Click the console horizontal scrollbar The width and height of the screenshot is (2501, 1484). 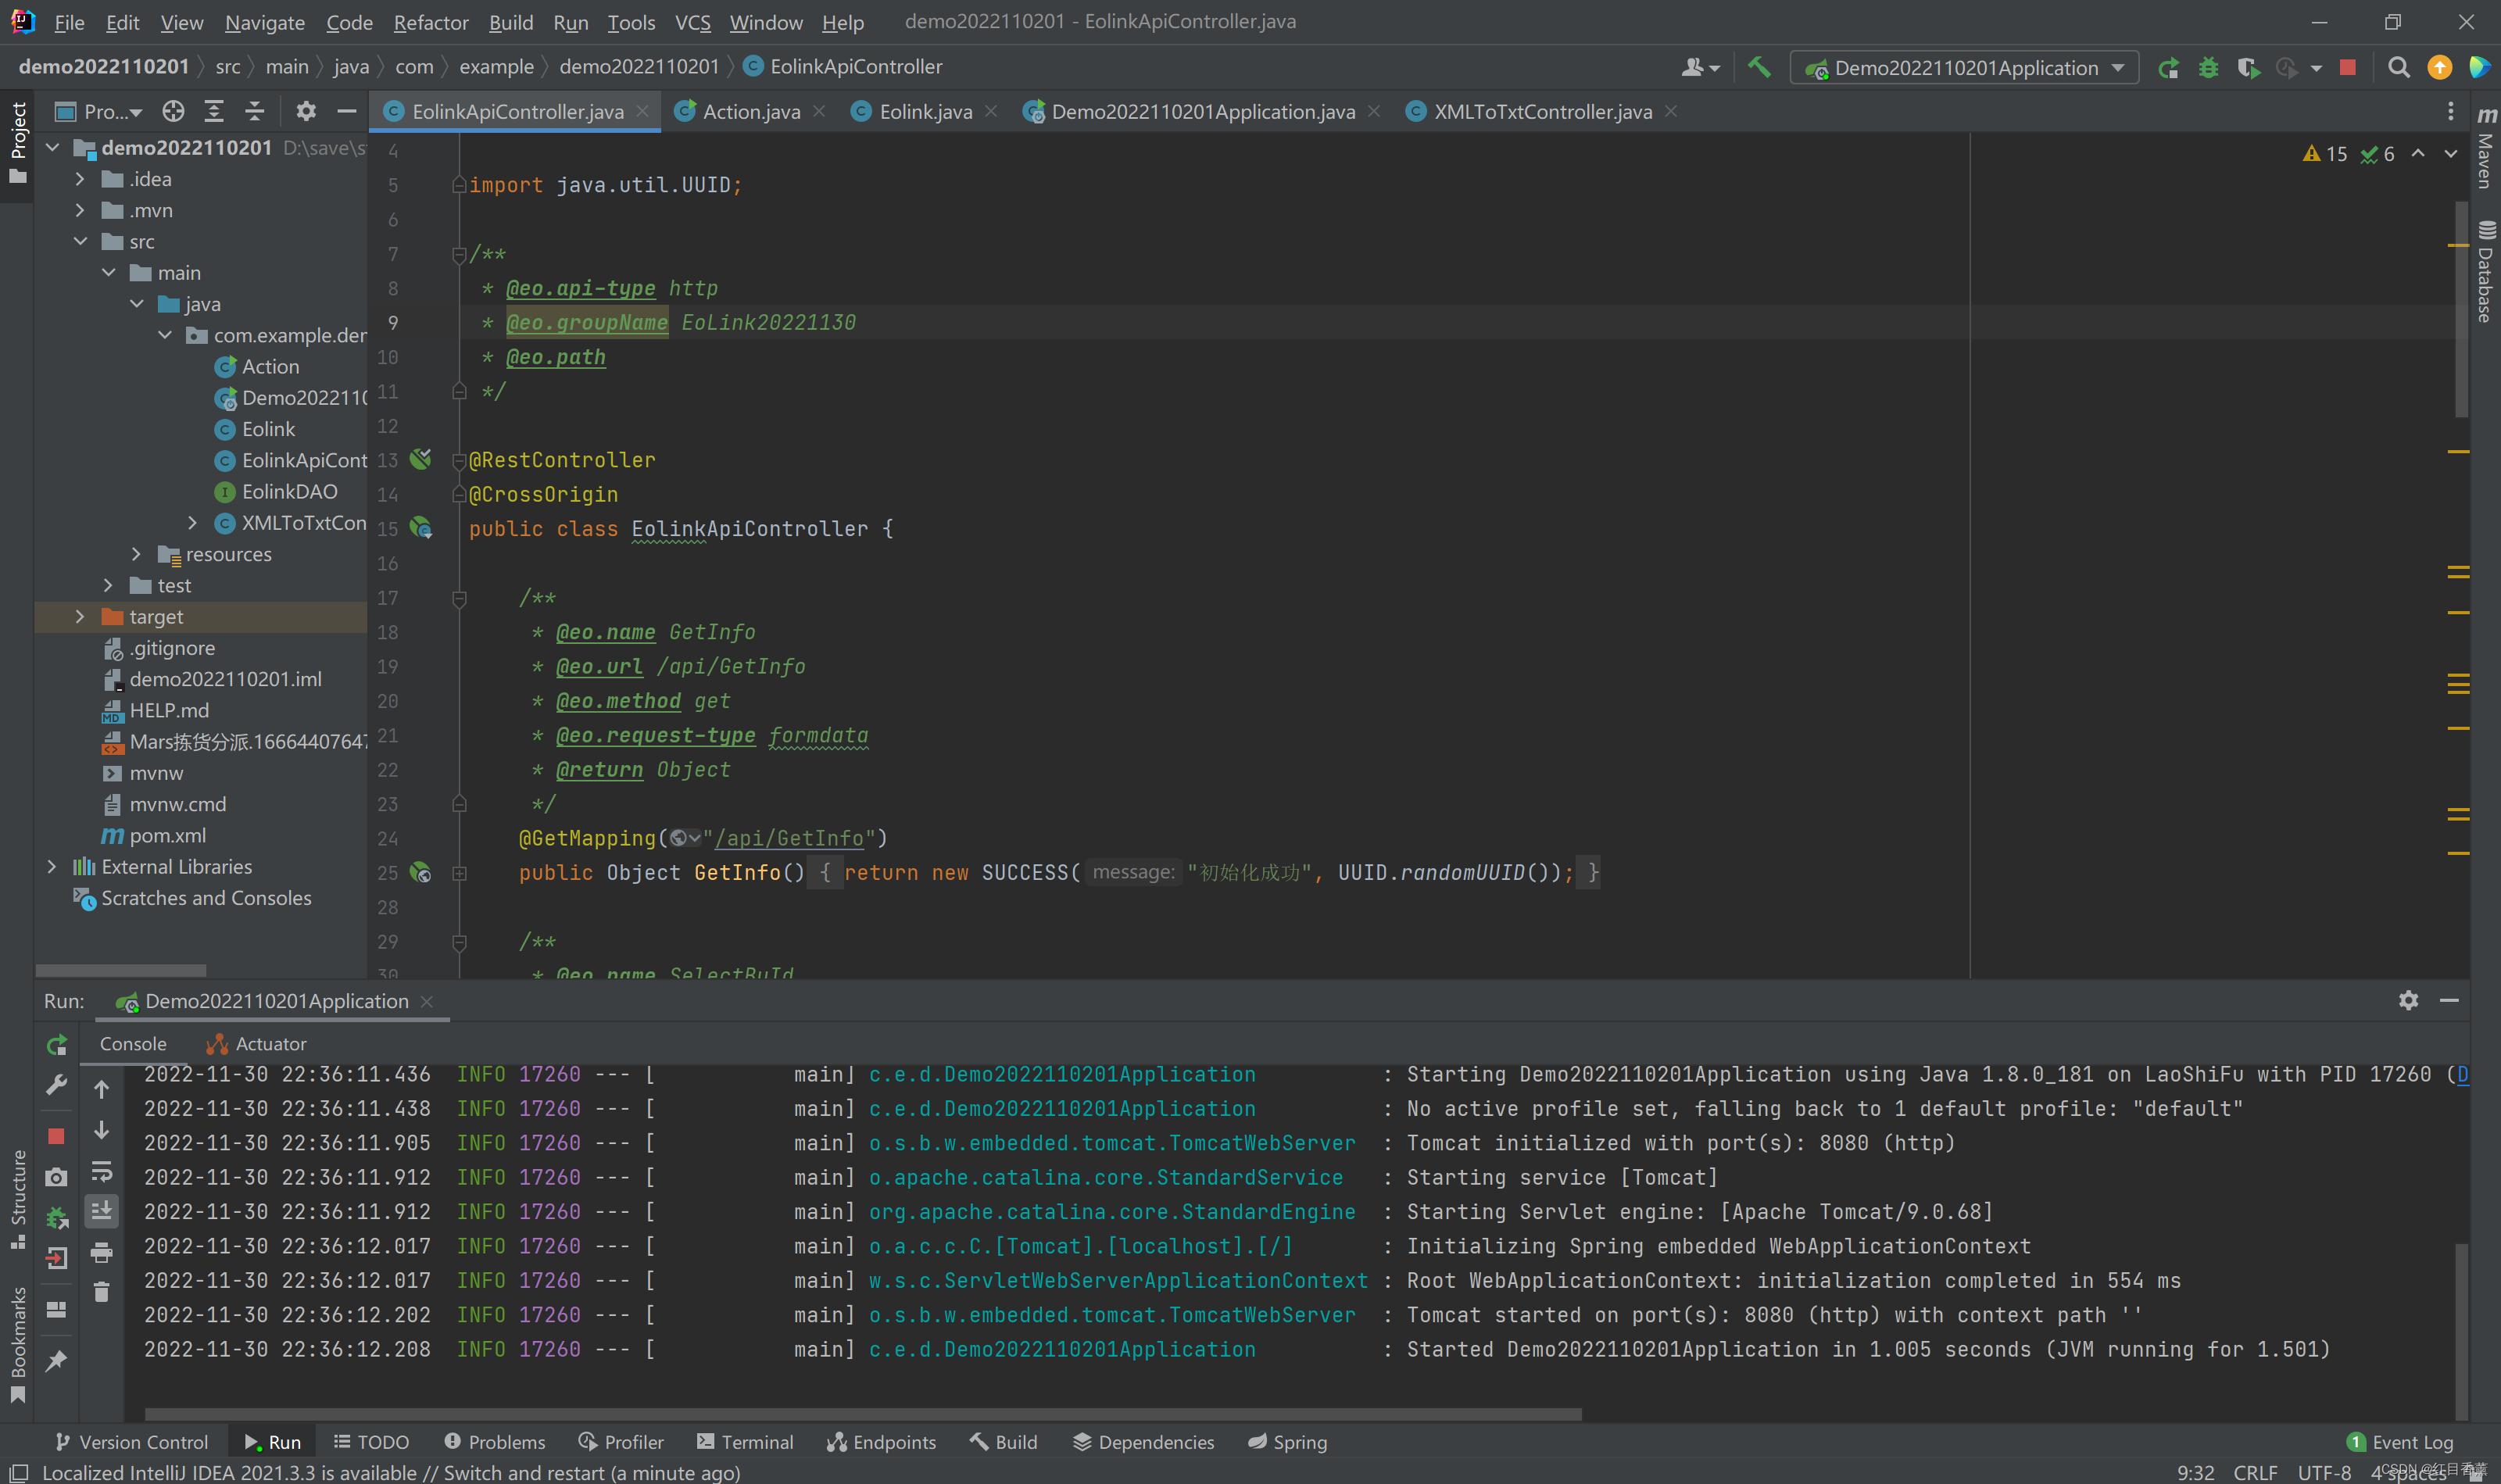(862, 1414)
